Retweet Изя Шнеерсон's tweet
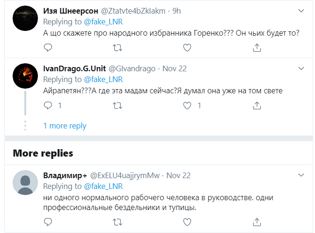Viewport: 315px width, 233px height. [117, 47]
